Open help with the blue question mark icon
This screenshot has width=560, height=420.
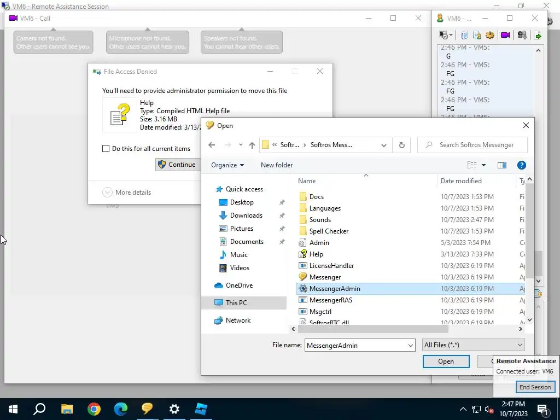[521, 165]
